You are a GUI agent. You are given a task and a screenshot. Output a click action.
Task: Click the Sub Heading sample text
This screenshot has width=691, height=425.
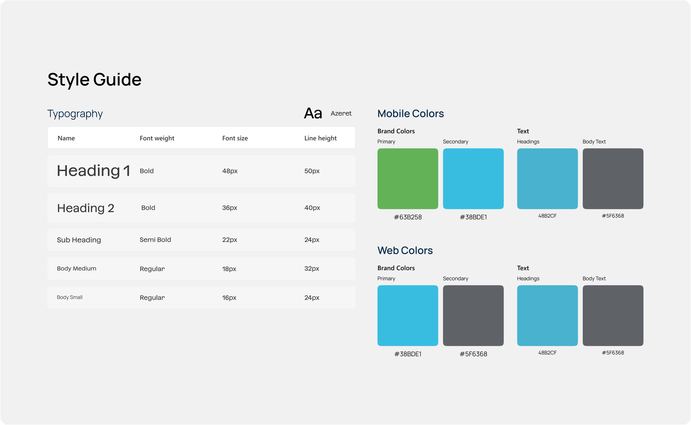point(79,240)
